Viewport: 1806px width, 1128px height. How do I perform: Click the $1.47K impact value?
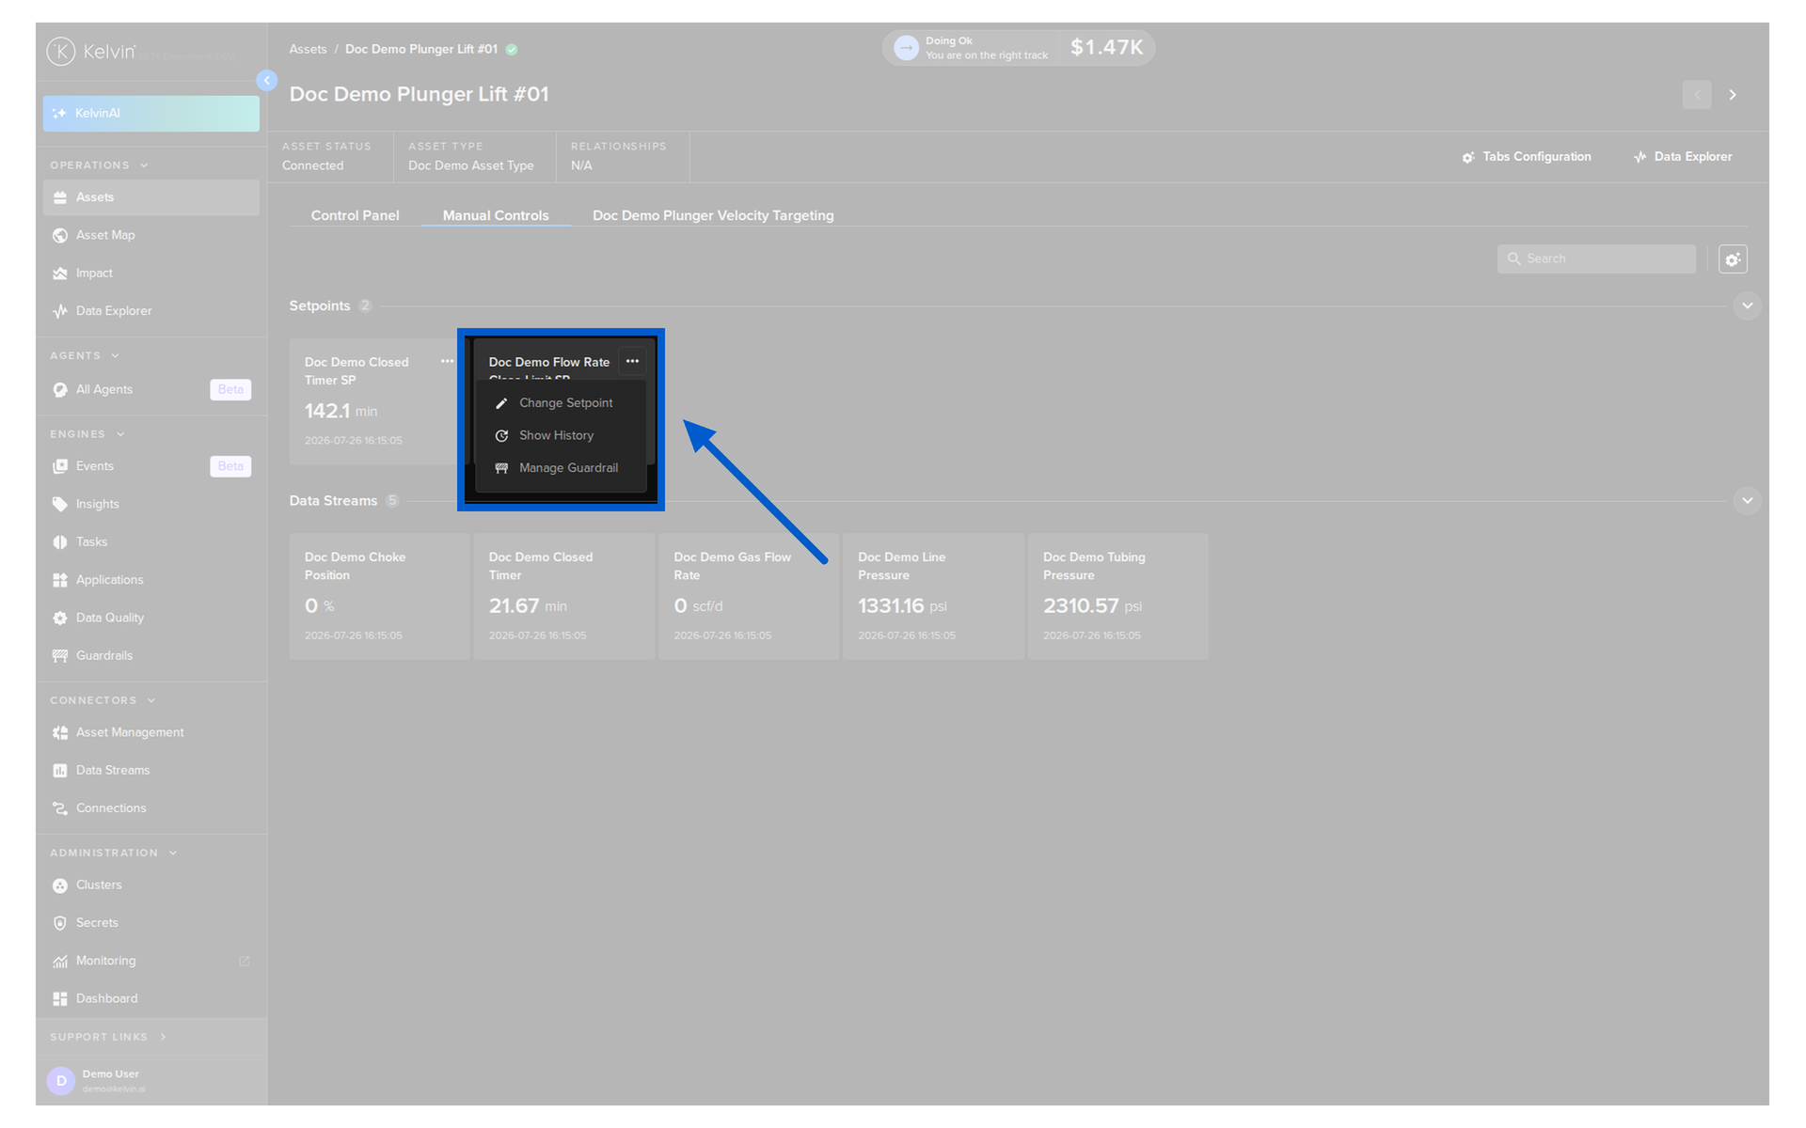click(x=1107, y=48)
